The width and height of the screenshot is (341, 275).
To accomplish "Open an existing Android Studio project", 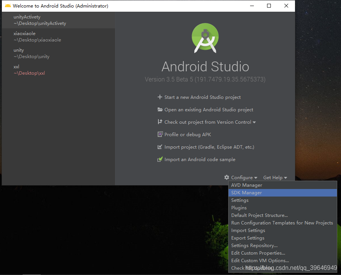I will (x=209, y=110).
